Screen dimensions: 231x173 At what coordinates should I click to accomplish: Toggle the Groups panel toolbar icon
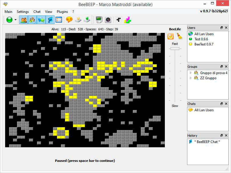pyautogui.click(x=33, y=20)
